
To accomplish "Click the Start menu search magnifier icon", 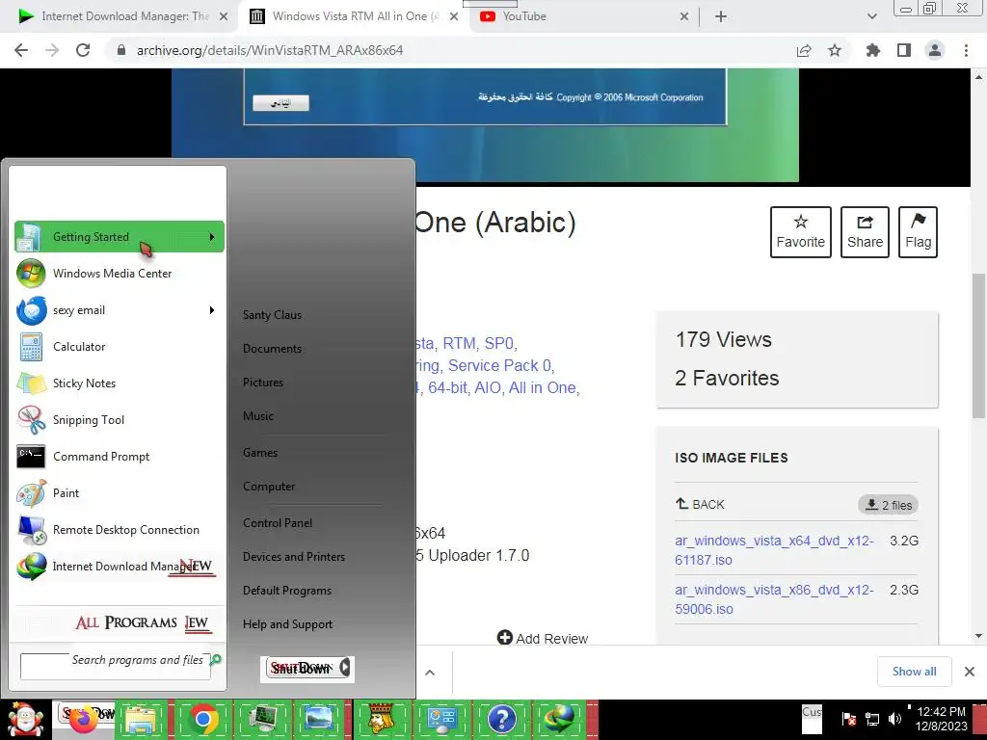I will 216,659.
